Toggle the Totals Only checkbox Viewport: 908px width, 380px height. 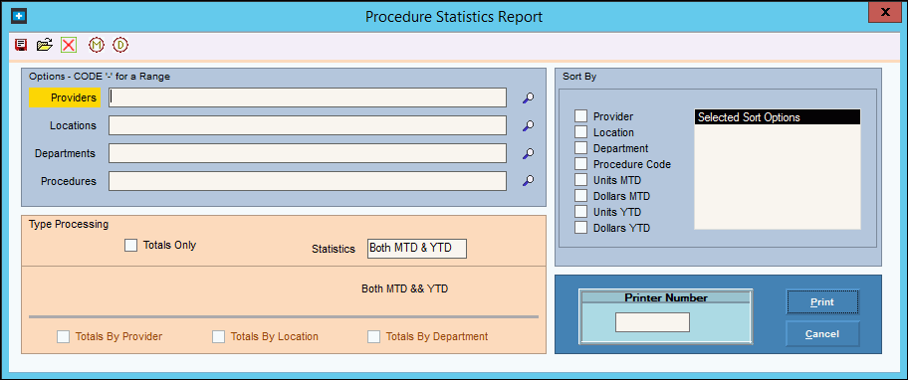130,246
